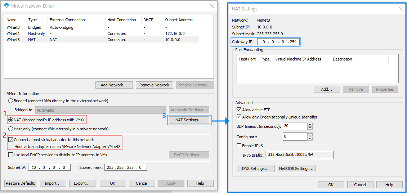Screen dimensions: 407x193
Task: Click the IPv6 prefix field
Action: 299,155
